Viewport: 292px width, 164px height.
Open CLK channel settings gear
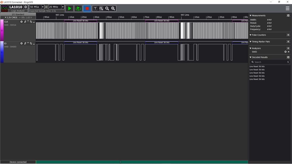[21, 22]
